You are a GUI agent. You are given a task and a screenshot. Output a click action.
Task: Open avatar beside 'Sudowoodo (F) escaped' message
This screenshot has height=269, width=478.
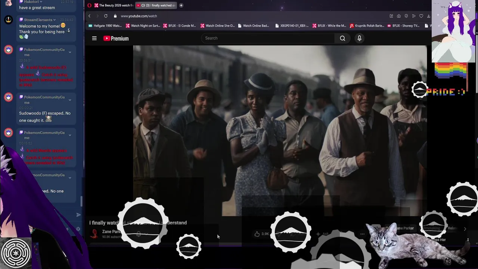9,98
